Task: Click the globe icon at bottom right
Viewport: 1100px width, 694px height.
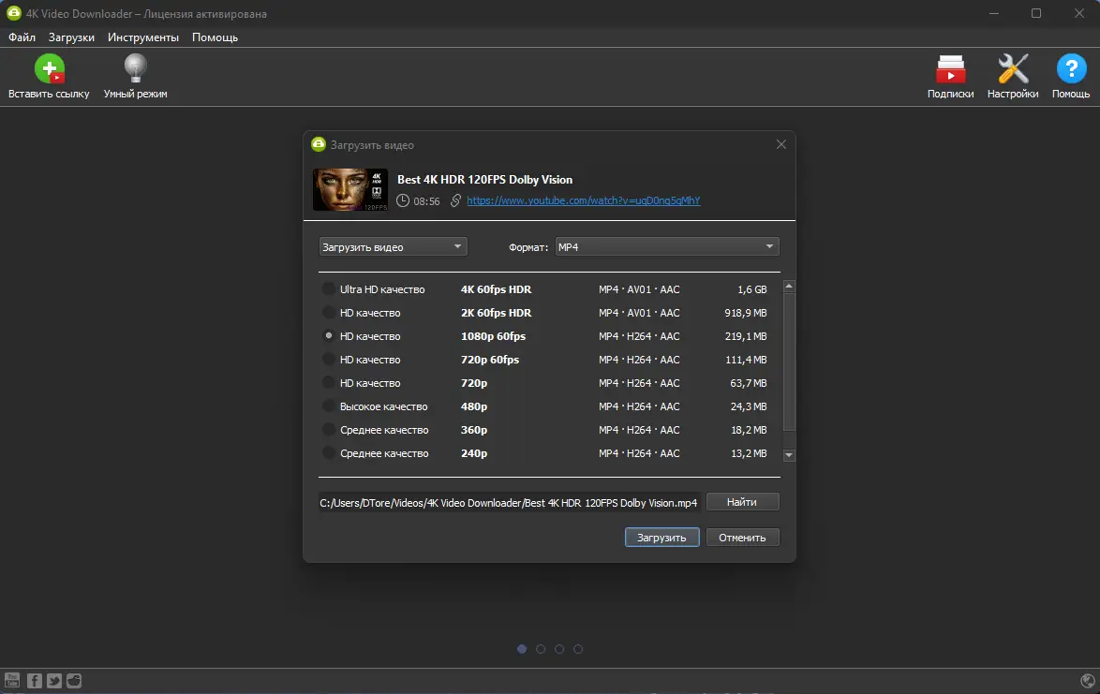Action: click(1088, 680)
